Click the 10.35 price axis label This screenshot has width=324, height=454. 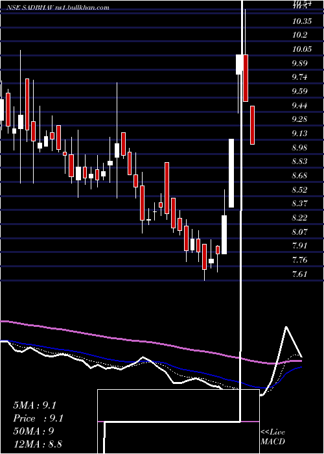coord(302,21)
